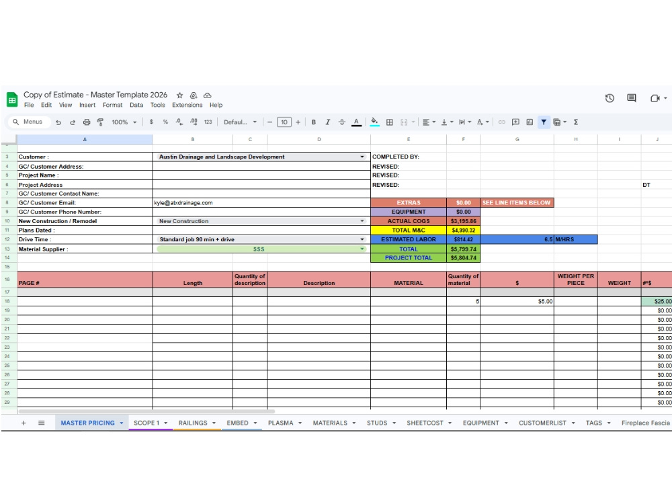
Task: Expand the Customer dropdown cell
Action: pos(362,157)
